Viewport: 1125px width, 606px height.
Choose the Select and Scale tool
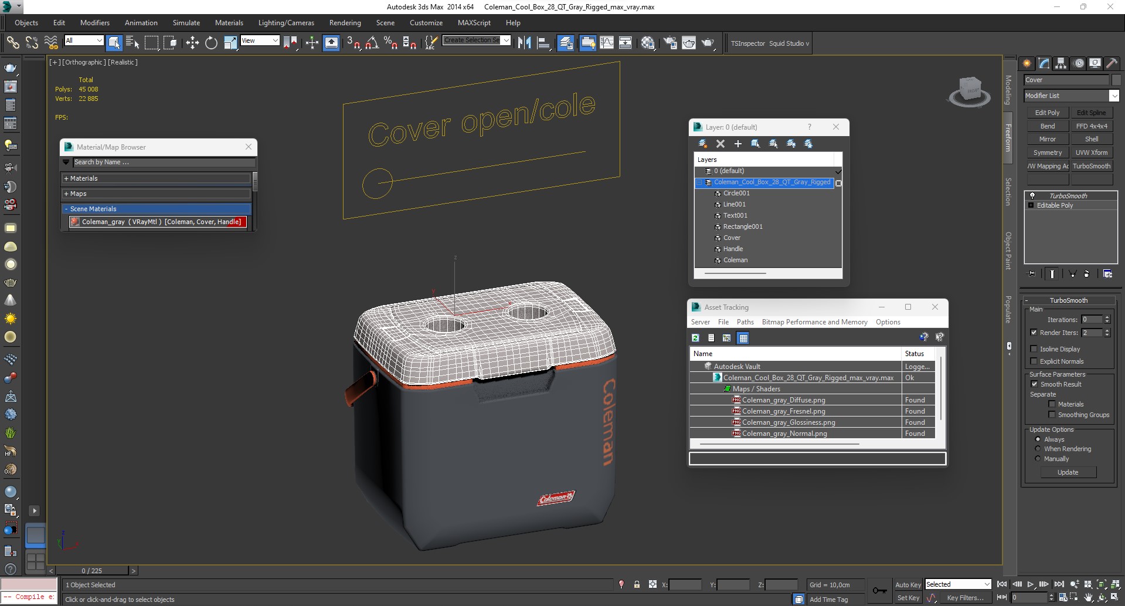pos(230,43)
